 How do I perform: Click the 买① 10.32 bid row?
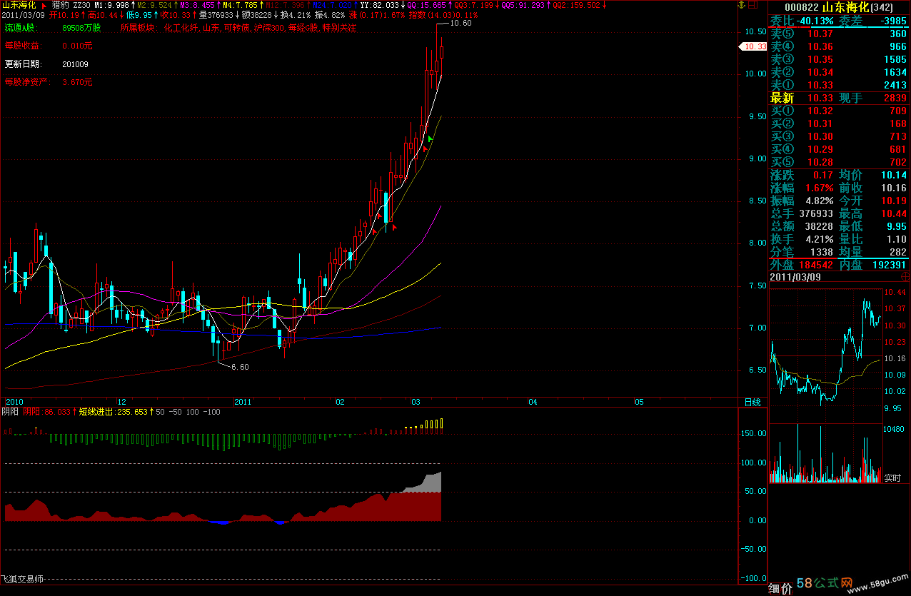coord(839,111)
